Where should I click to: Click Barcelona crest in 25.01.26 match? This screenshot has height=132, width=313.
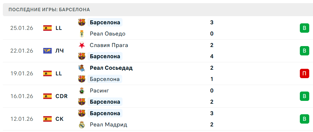click(x=82, y=22)
